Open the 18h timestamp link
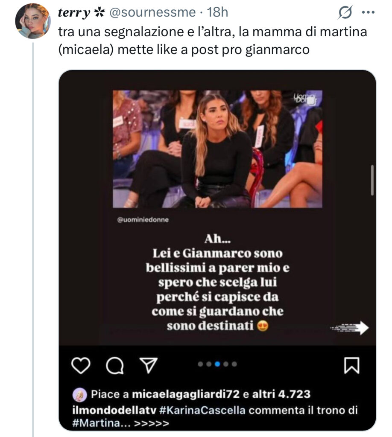The image size is (392, 437). click(x=218, y=13)
